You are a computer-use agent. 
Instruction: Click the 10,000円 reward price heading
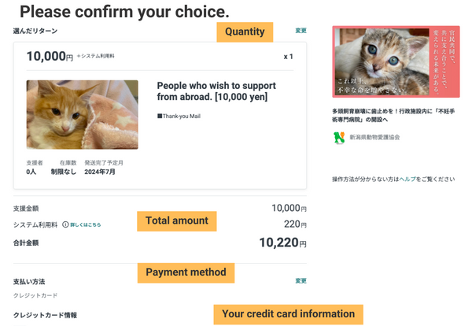[50, 57]
